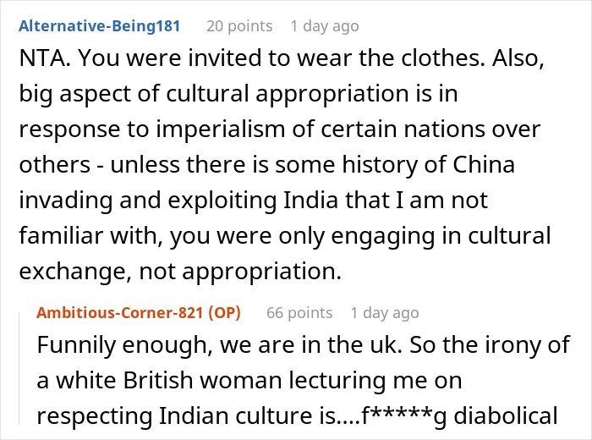Click the 66 points score label
The height and width of the screenshot is (440, 592).
pos(299,313)
